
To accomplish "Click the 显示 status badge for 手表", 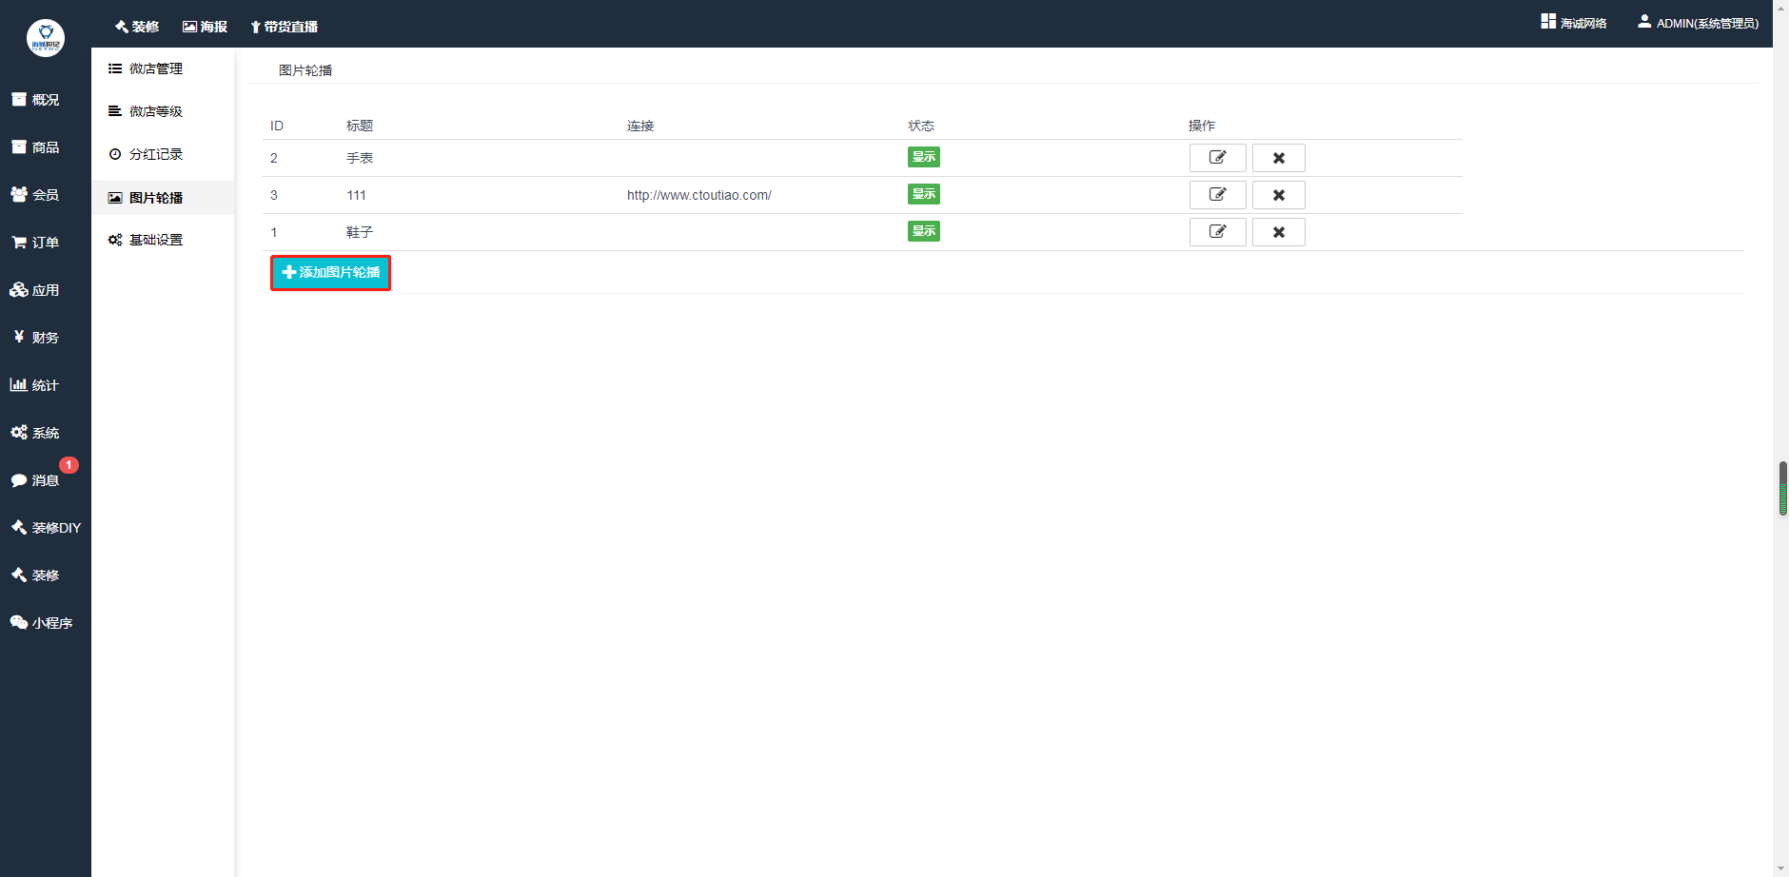I will (x=924, y=157).
